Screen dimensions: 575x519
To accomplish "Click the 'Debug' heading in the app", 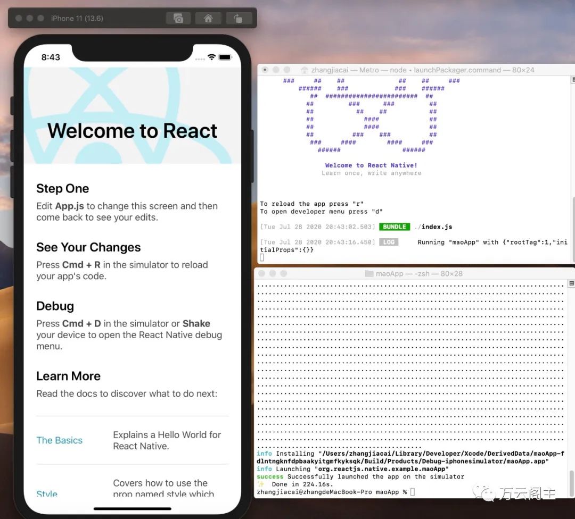I will pos(55,306).
